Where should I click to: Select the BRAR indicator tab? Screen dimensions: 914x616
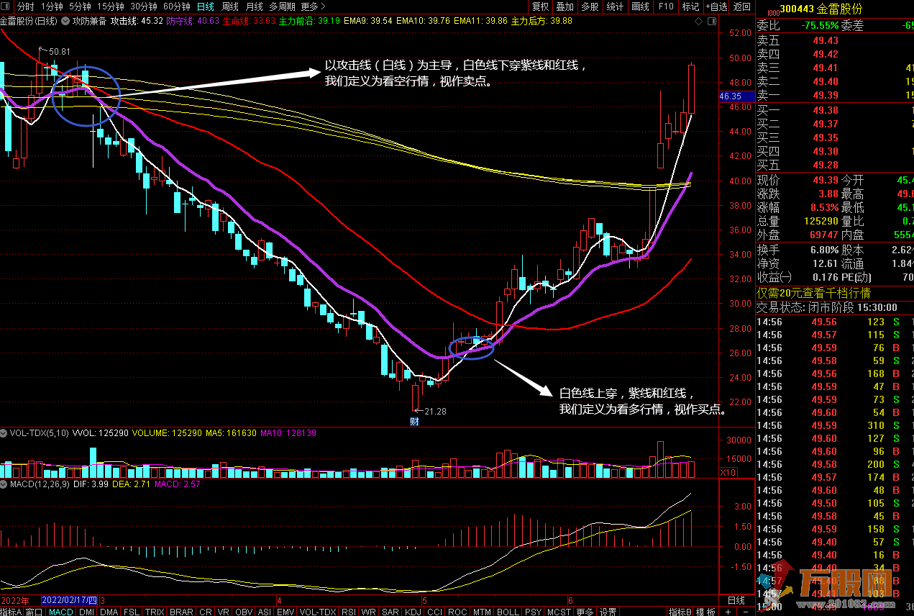[181, 612]
